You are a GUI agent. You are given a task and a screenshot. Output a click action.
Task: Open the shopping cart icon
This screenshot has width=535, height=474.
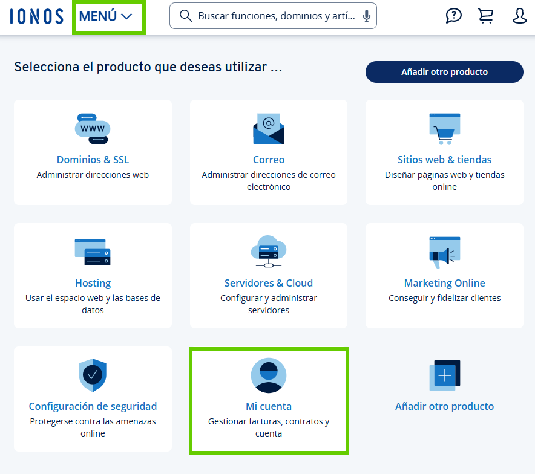coord(485,16)
